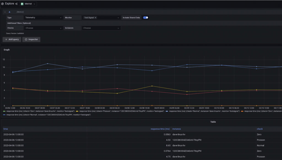Open the Checks filter dropdown
This screenshot has height=160, width=282.
[44, 28]
